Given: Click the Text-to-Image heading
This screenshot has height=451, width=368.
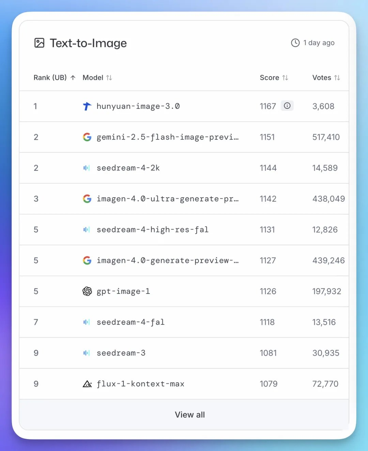Looking at the screenshot, I should [x=88, y=43].
